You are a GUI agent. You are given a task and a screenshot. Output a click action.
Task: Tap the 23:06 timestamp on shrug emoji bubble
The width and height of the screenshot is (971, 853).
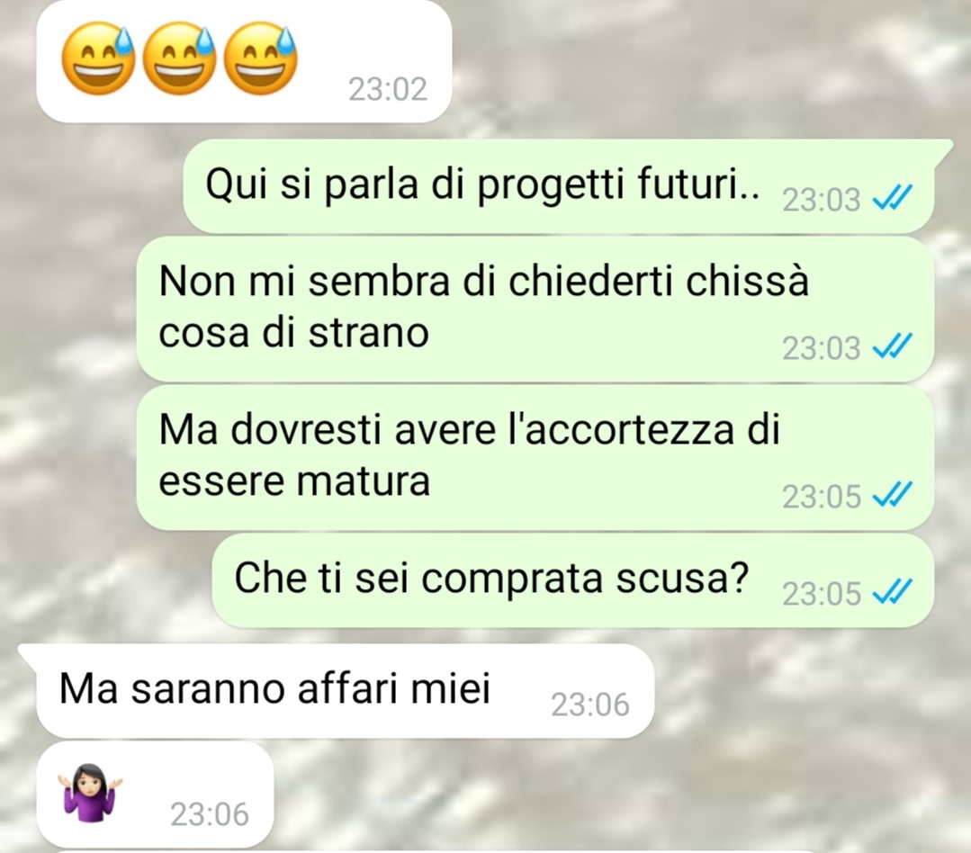210,814
